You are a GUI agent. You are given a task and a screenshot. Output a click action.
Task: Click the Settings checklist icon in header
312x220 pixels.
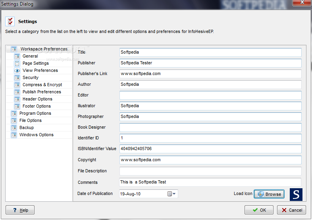coord(10,21)
